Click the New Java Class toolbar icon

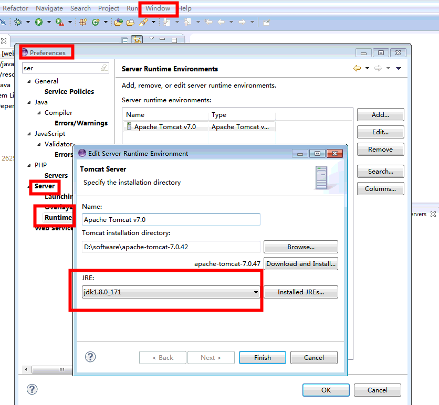point(96,22)
